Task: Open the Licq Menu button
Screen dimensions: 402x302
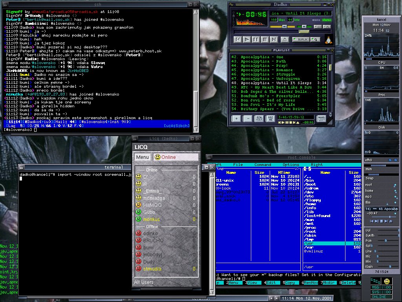Action: (142, 157)
